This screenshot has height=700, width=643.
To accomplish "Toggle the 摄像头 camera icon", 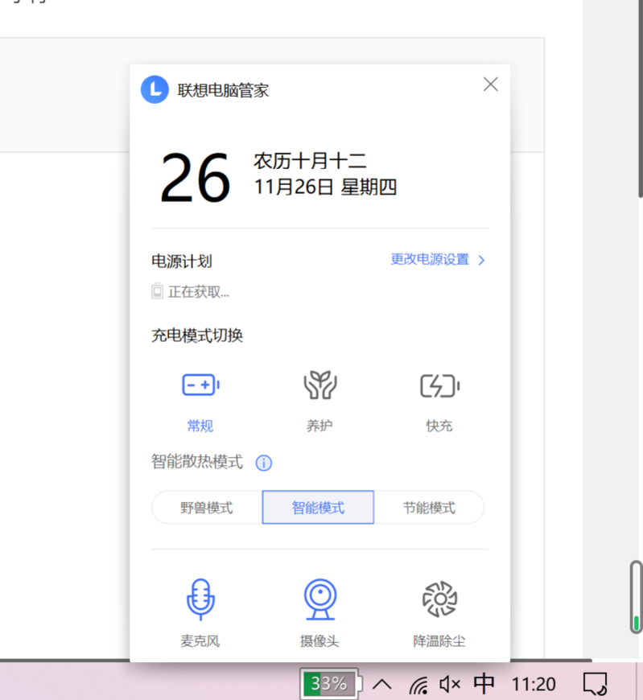I will [319, 600].
